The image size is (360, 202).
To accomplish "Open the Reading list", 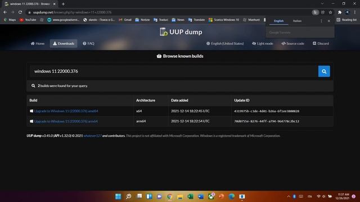I will [x=346, y=20].
